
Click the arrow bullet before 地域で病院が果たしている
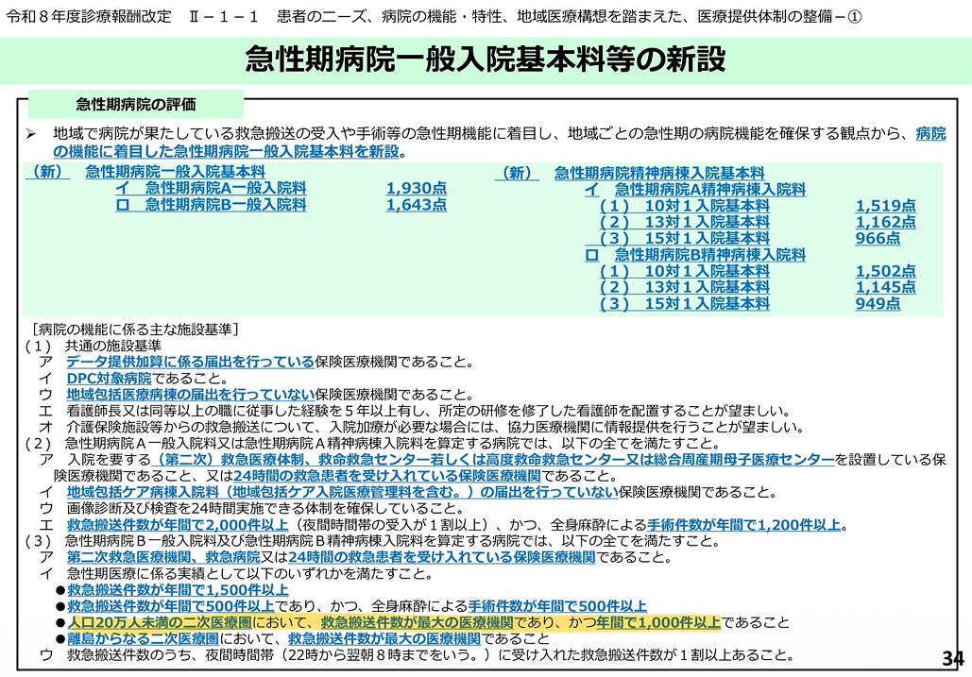coord(31,134)
